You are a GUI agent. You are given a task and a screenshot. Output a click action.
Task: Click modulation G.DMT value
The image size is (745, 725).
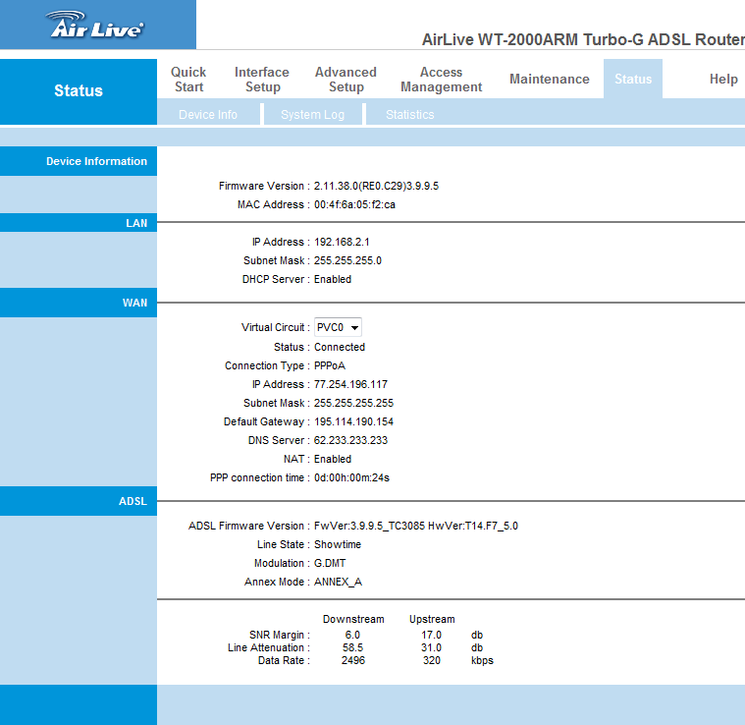(330, 563)
